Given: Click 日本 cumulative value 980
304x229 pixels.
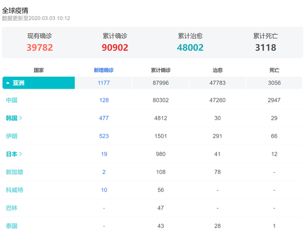Looking at the screenshot, I should click(x=161, y=154).
